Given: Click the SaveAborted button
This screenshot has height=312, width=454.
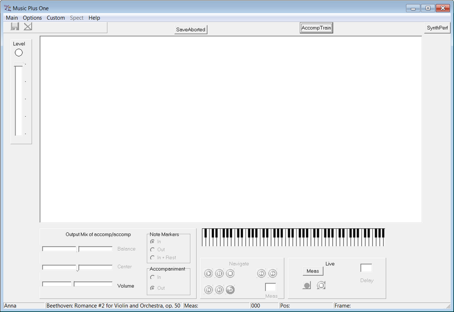Looking at the screenshot, I should [191, 30].
